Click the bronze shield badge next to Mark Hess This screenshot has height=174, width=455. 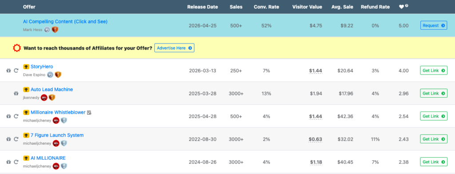(x=55, y=30)
